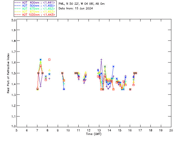Click the green 675nm legend line sample

(x=18, y=9)
